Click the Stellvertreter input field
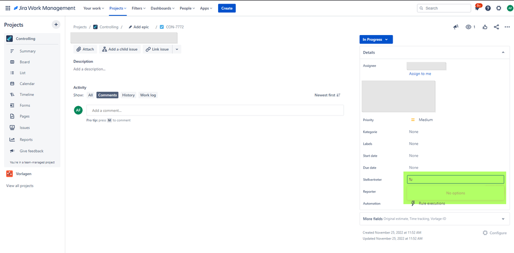Screen dimensions: 514x253 (455, 179)
